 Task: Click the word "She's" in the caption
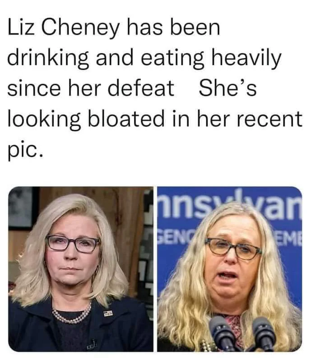coord(227,88)
